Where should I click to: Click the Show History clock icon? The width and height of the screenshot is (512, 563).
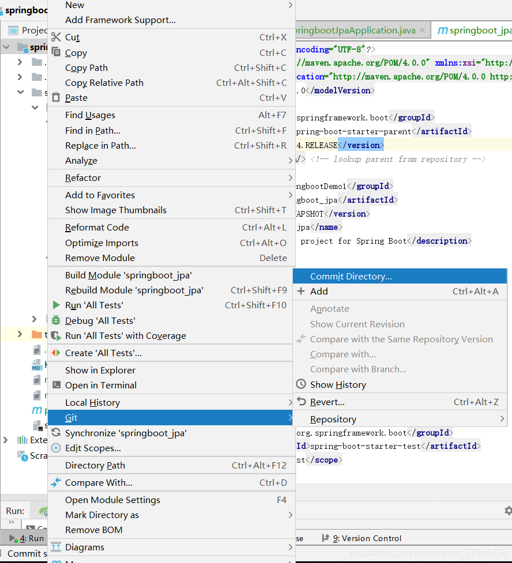point(301,384)
